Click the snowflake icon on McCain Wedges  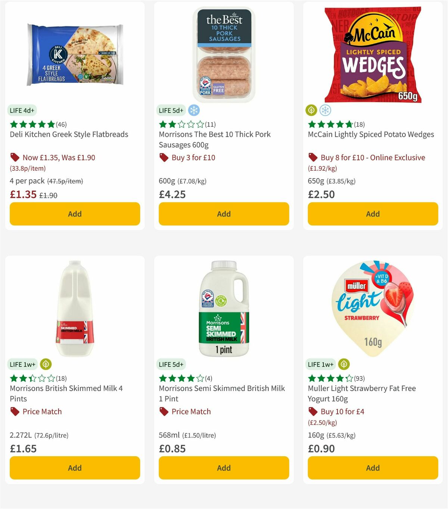[x=325, y=110]
